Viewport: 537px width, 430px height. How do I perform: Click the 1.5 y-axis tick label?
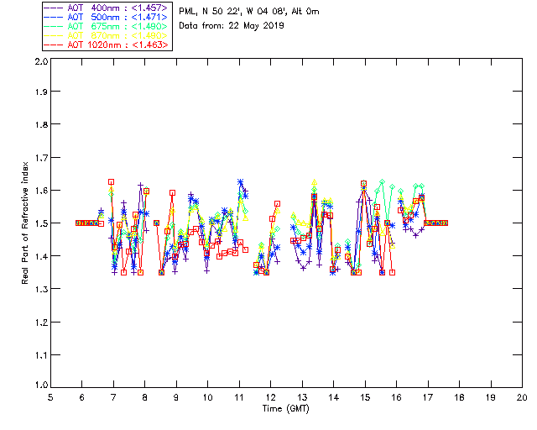tap(41, 223)
